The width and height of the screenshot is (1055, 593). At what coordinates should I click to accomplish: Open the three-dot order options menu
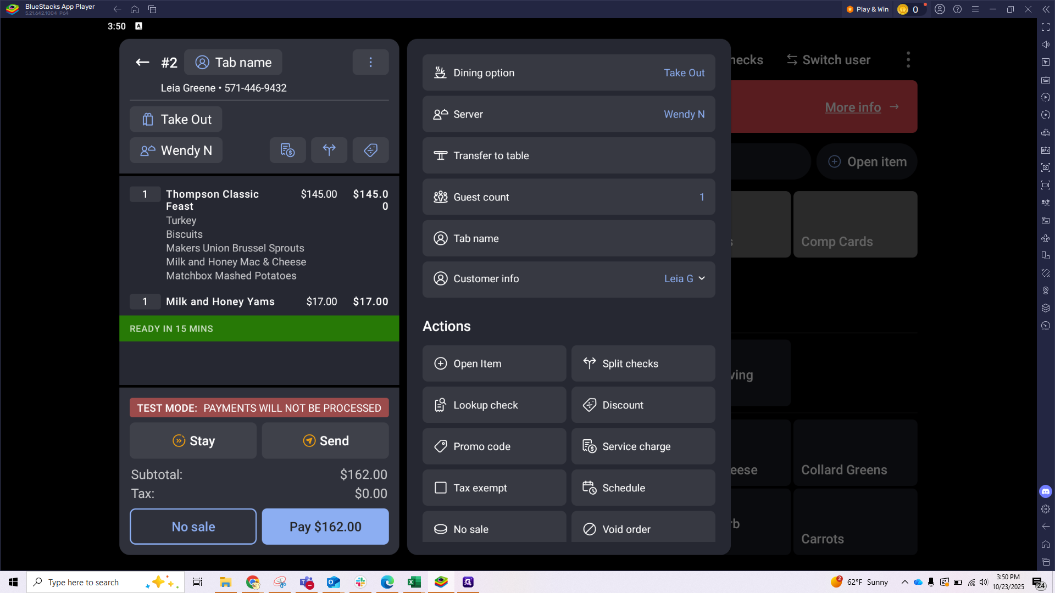pyautogui.click(x=370, y=63)
